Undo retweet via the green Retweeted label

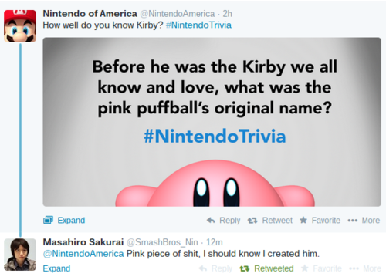274,268
